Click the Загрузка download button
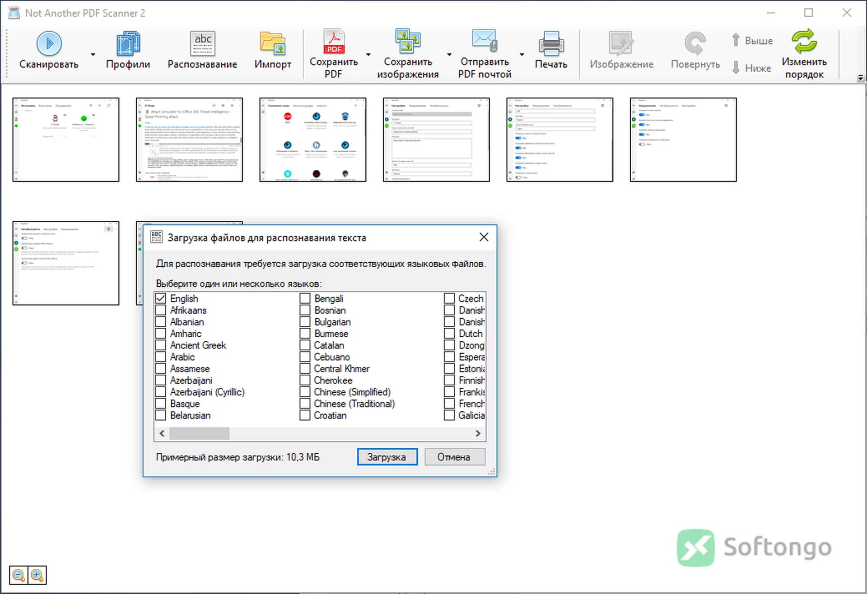 [387, 457]
